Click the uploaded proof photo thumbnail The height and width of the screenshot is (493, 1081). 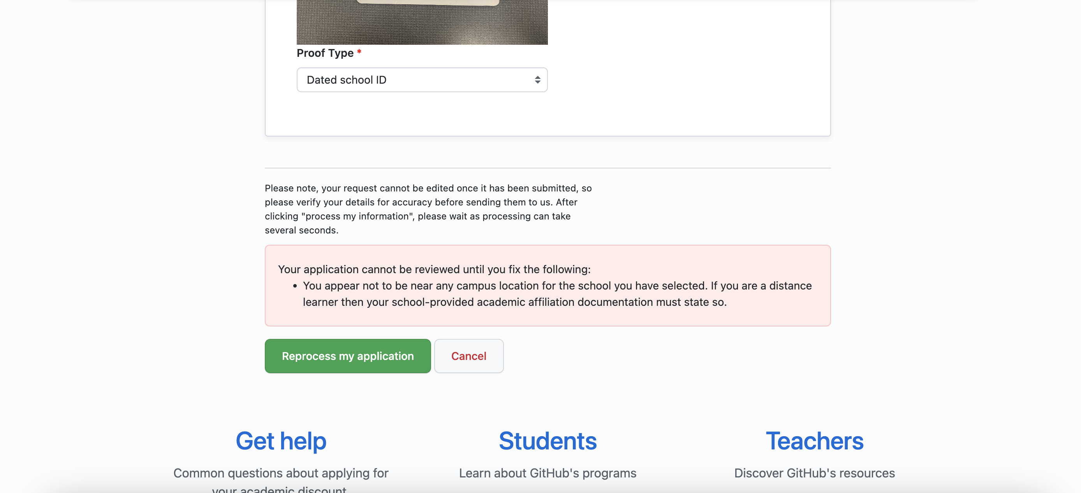point(422,25)
